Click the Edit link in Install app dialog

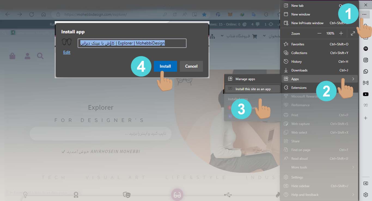(x=67, y=52)
